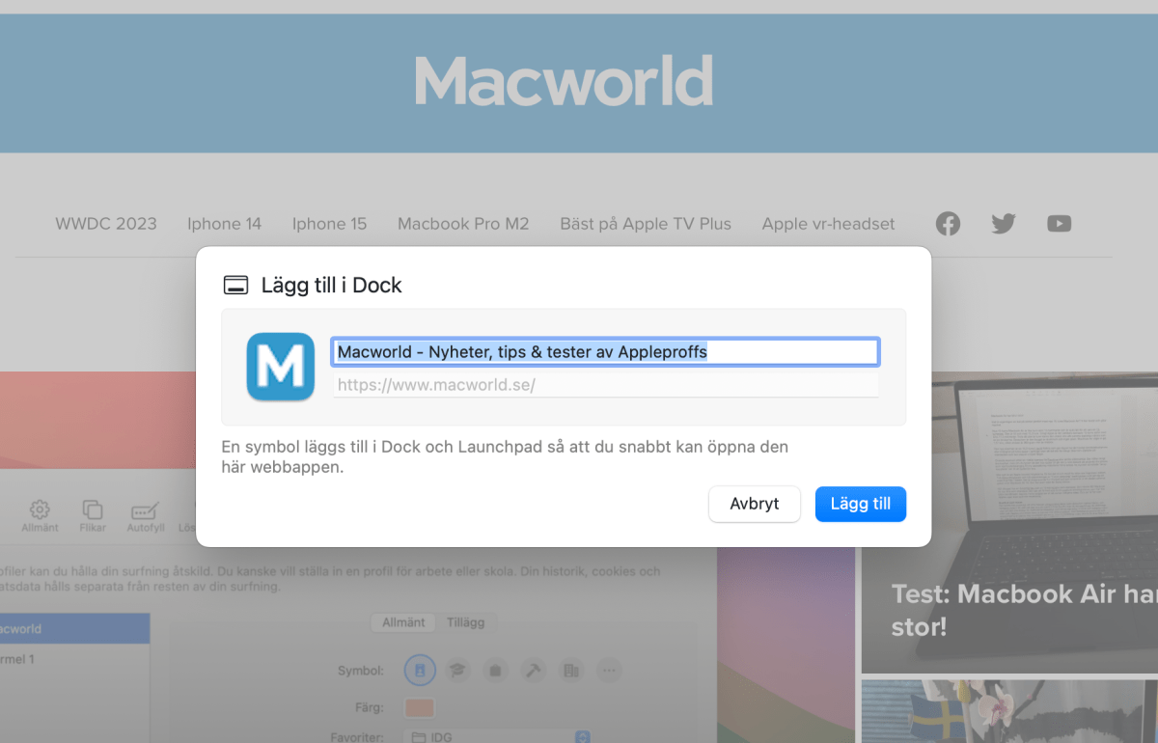
Task: Expand more symbols with ellipsis button
Action: [x=608, y=670]
